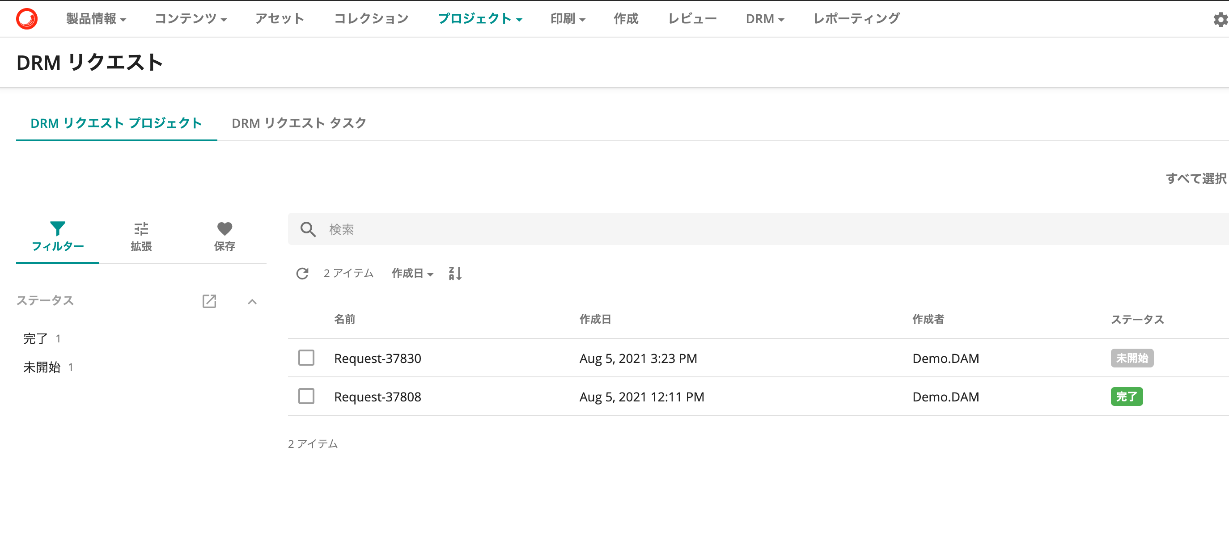Image resolution: width=1229 pixels, height=557 pixels.
Task: Switch to DRM リクエスト タスク tab
Action: [299, 123]
